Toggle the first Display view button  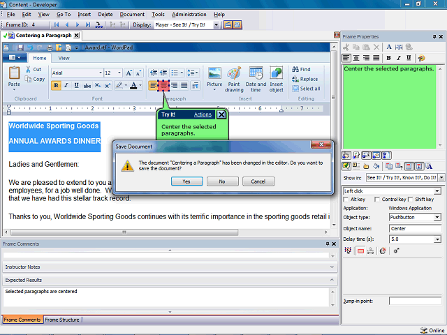coord(228,25)
